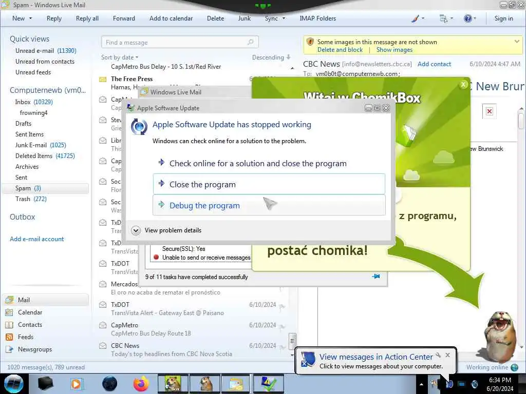This screenshot has width=526, height=394.
Task: Click the Add contact link
Action: 434,64
